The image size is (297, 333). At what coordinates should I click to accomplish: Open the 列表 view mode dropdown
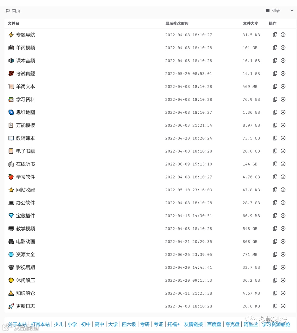273,11
